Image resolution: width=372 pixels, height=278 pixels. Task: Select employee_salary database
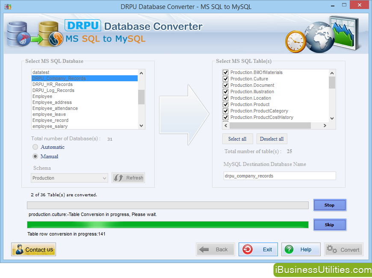coord(85,126)
